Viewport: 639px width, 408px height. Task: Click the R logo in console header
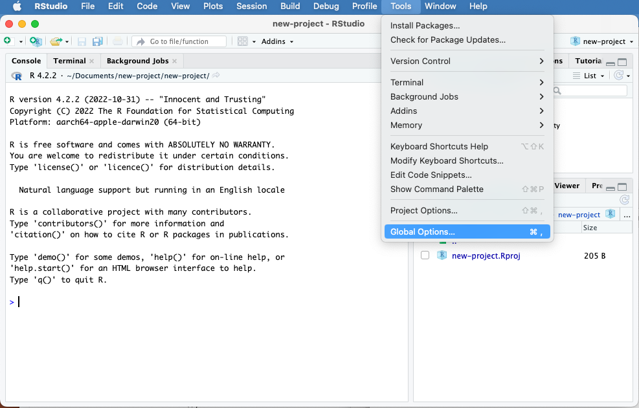coord(17,76)
